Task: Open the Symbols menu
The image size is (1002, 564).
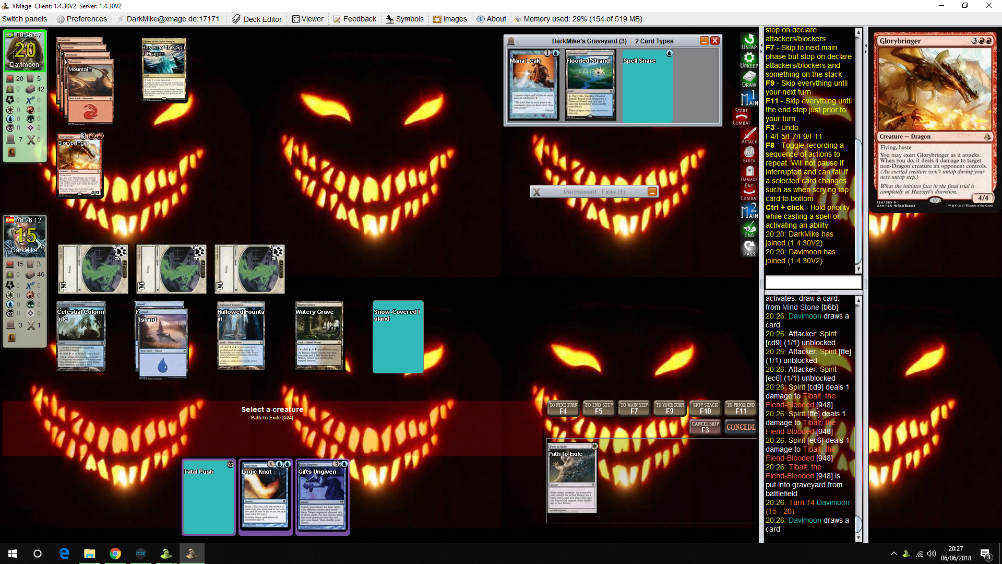Action: (404, 19)
